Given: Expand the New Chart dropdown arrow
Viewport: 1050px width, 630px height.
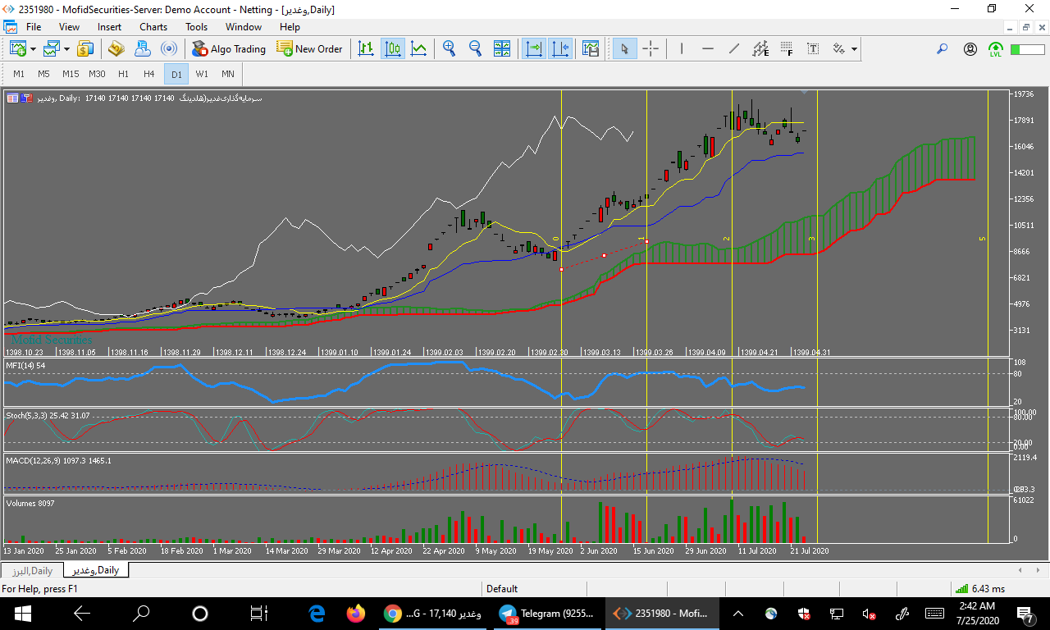Looking at the screenshot, I should (33, 49).
